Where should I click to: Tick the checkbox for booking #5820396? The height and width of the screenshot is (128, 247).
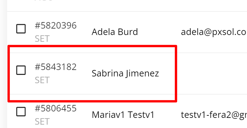coord(21,29)
